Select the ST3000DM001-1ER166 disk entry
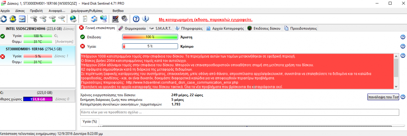The height and width of the screenshot is (136, 407). (x=37, y=55)
